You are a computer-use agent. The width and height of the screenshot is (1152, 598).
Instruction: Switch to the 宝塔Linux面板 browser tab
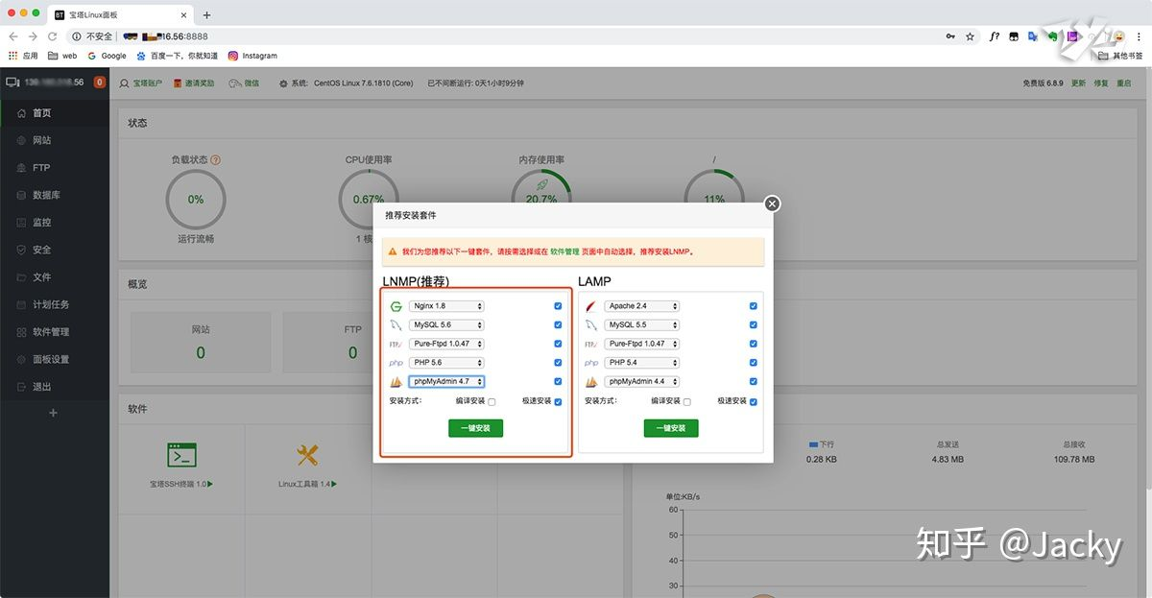pos(120,14)
